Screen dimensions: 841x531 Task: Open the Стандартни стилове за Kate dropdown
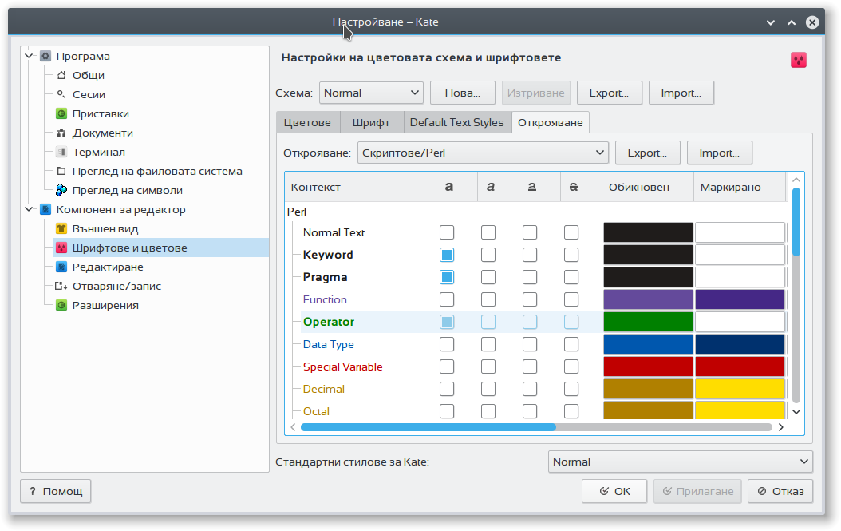(680, 462)
